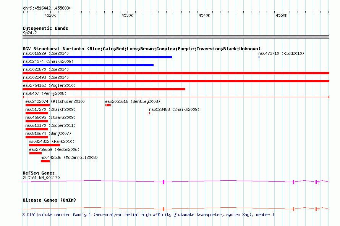Click the nsv466095 (Itsara2009) label
The height and width of the screenshot is (226, 340).
point(50,117)
